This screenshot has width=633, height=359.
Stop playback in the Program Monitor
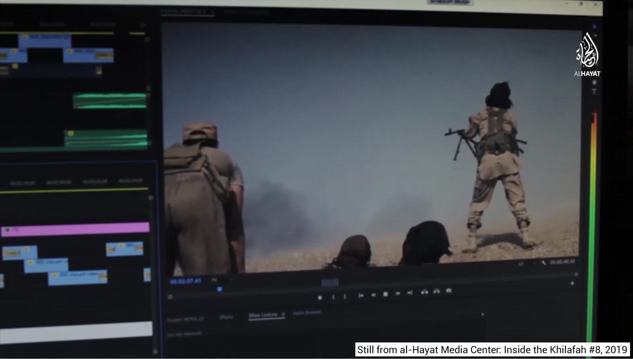[385, 294]
